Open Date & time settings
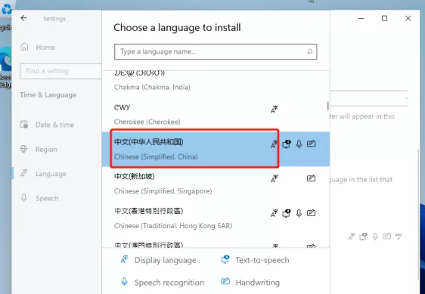Viewport: 425px width, 294px height. [47, 125]
